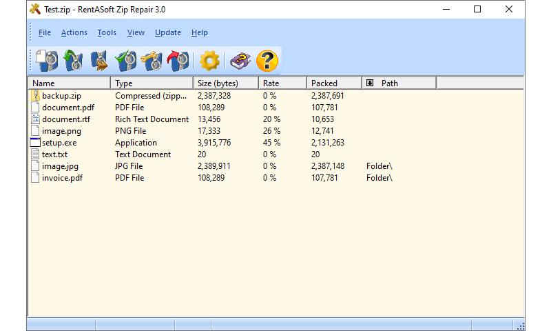Sort by the Path column header

pos(399,83)
